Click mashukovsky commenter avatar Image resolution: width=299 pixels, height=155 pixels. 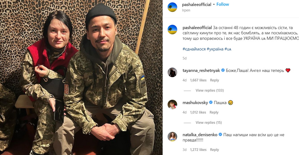[172, 105]
